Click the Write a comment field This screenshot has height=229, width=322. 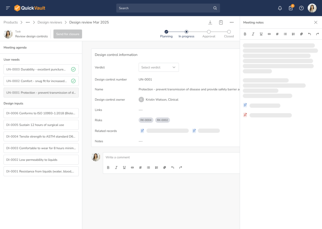[x=142, y=157]
